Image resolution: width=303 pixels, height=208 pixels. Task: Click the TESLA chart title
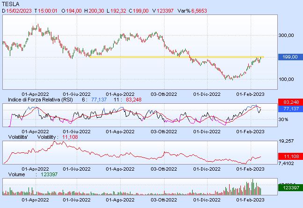click(x=10, y=4)
